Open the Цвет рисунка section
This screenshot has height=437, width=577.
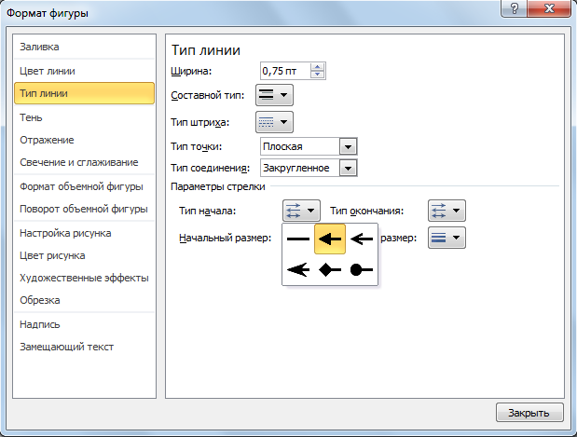tap(84, 256)
